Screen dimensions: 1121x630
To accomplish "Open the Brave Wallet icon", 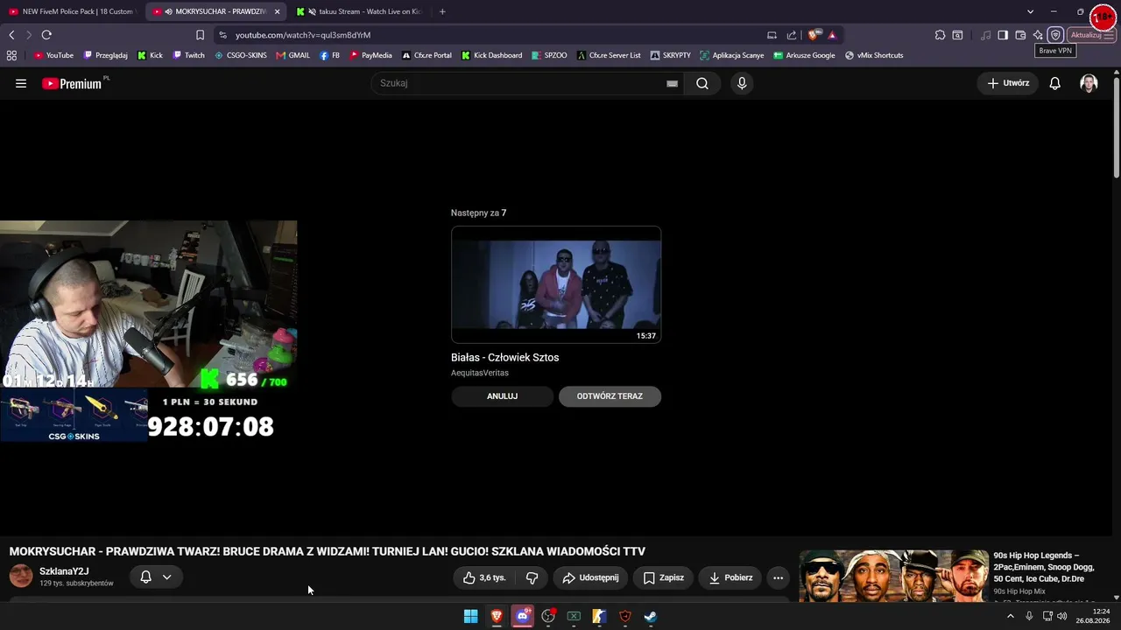I will pos(1020,35).
